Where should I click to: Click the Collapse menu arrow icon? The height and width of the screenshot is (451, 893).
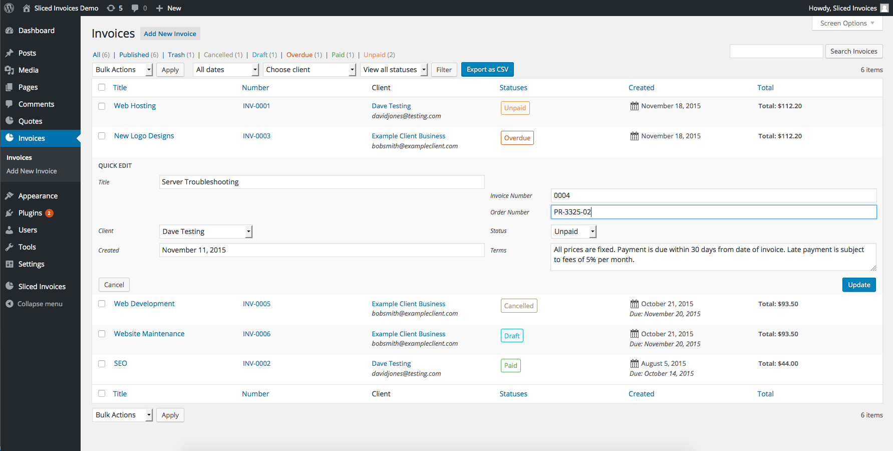point(9,304)
